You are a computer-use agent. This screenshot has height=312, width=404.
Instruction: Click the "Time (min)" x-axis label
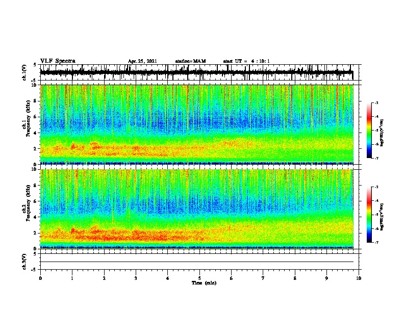point(204,283)
